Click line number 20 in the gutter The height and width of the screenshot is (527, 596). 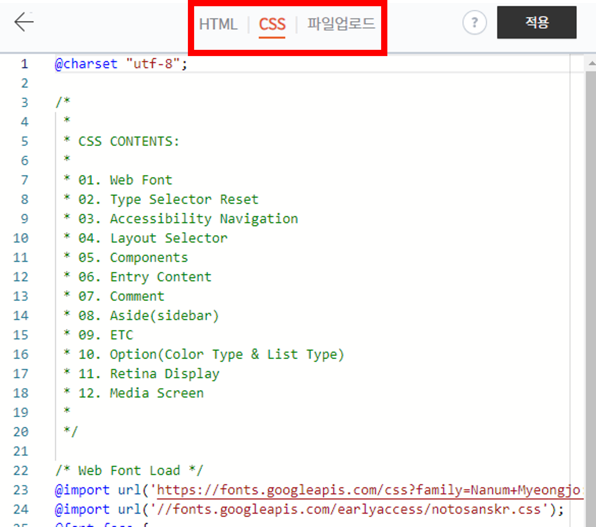(21, 432)
